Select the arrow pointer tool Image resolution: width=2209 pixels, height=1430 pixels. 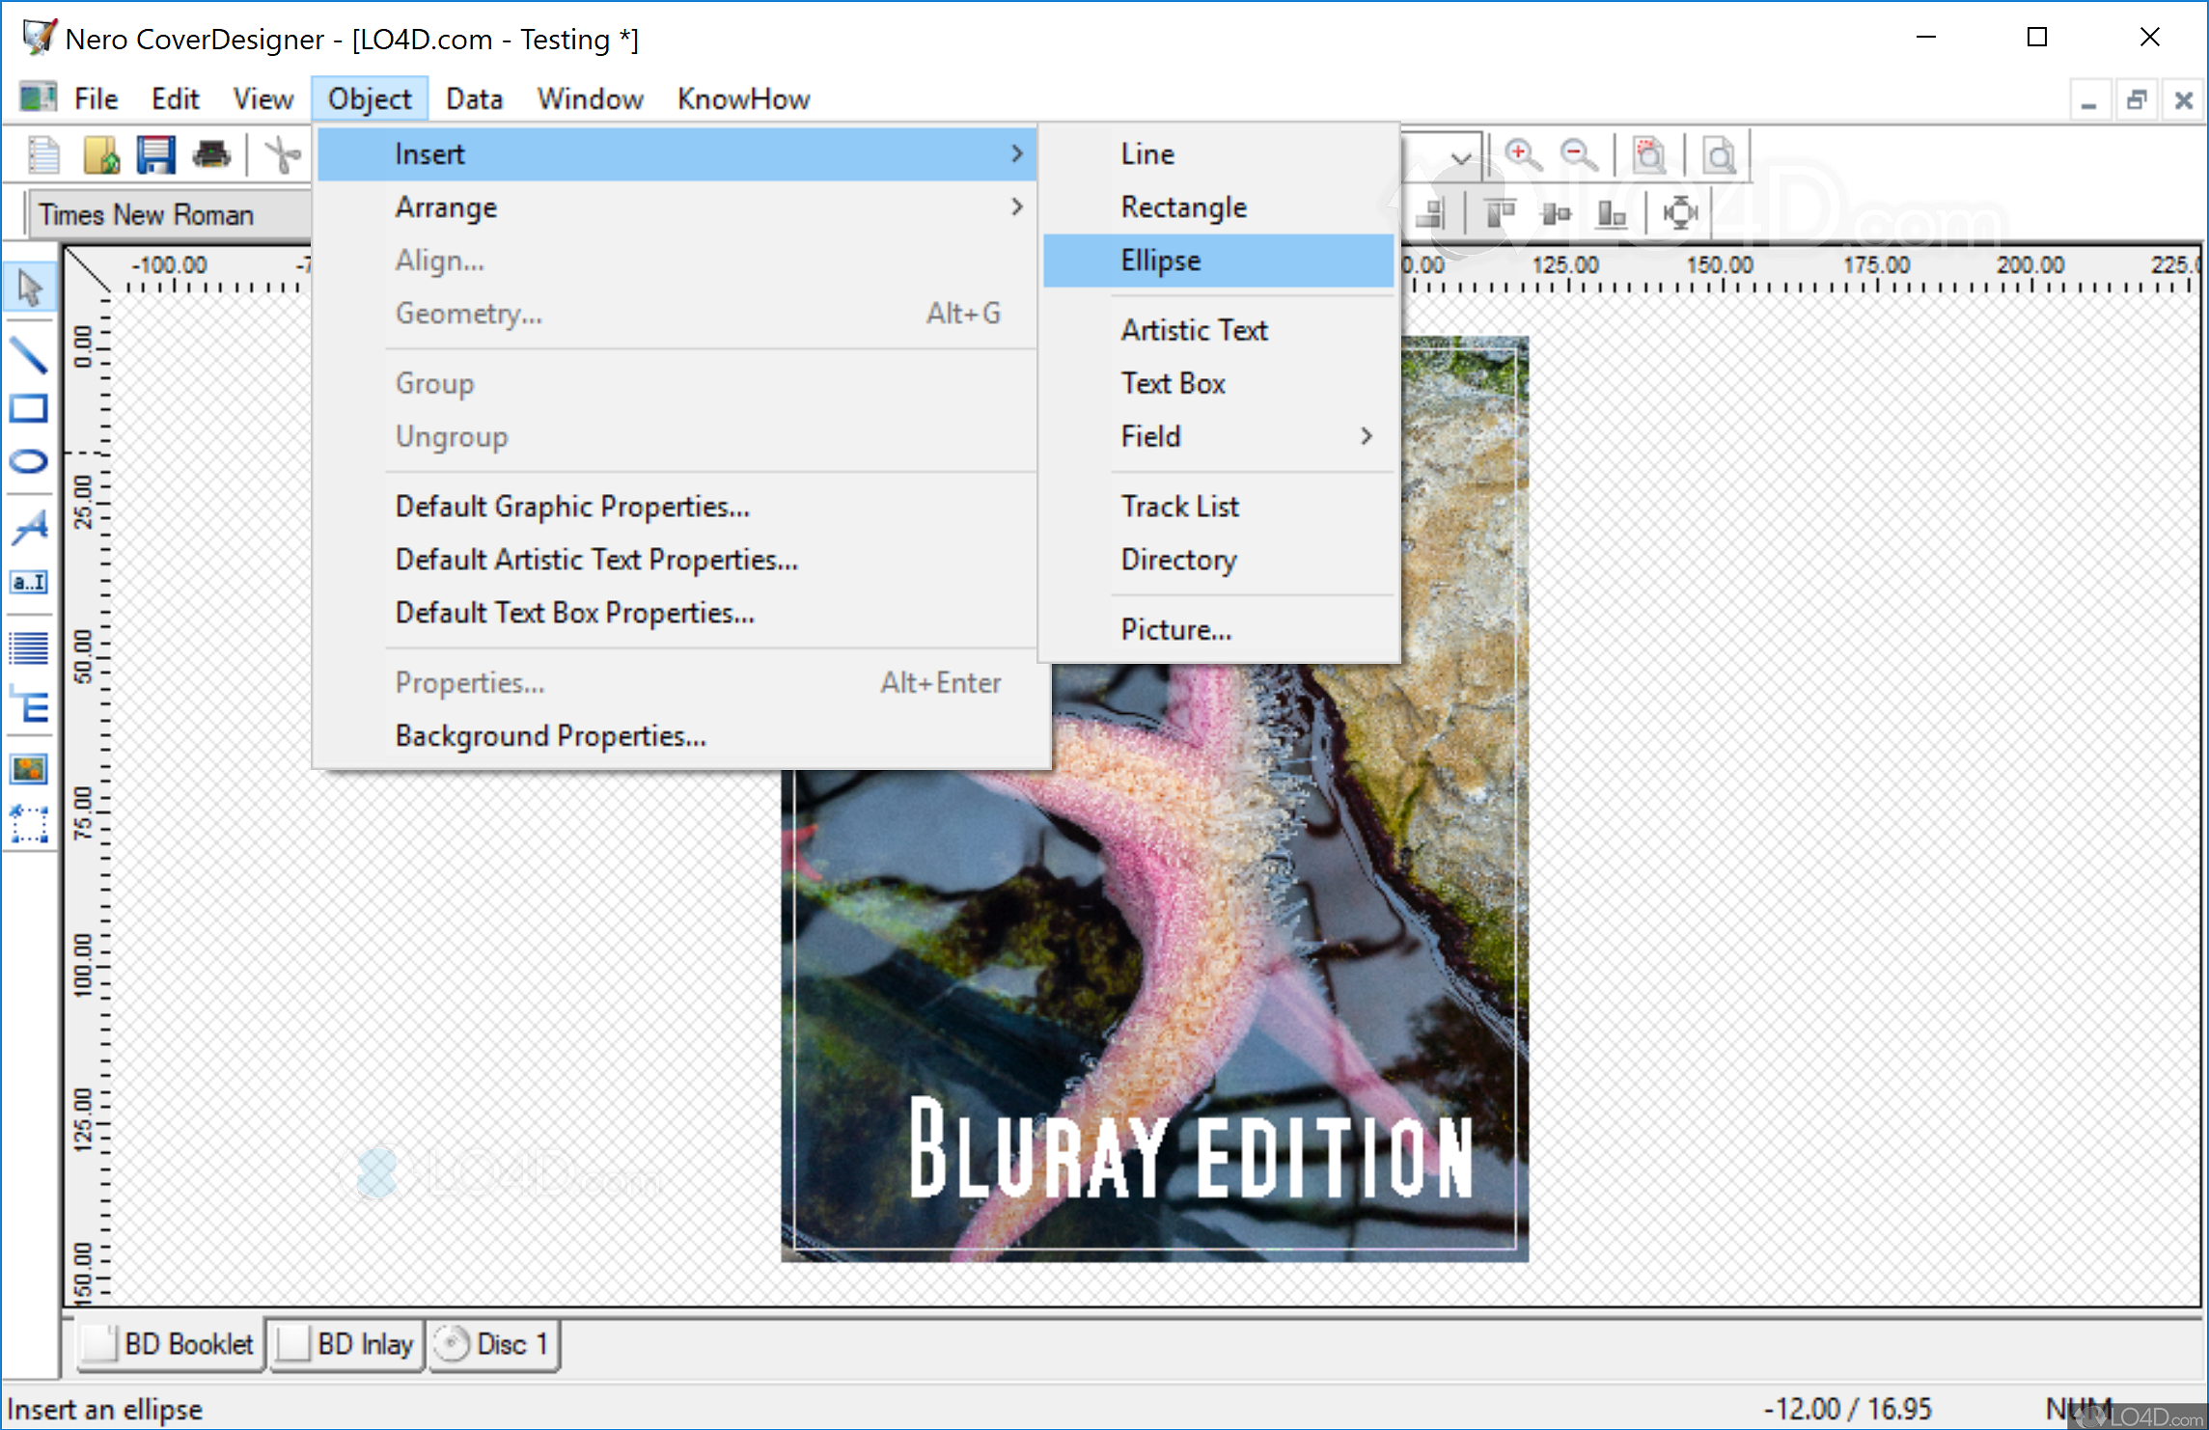click(x=29, y=288)
